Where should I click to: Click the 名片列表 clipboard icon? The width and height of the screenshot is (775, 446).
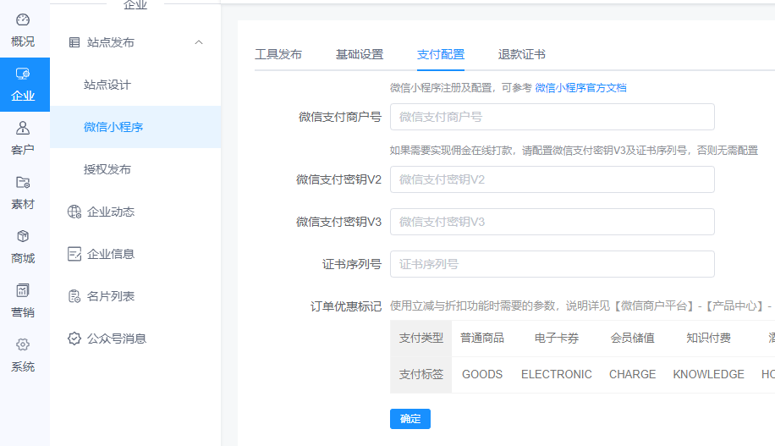[74, 296]
